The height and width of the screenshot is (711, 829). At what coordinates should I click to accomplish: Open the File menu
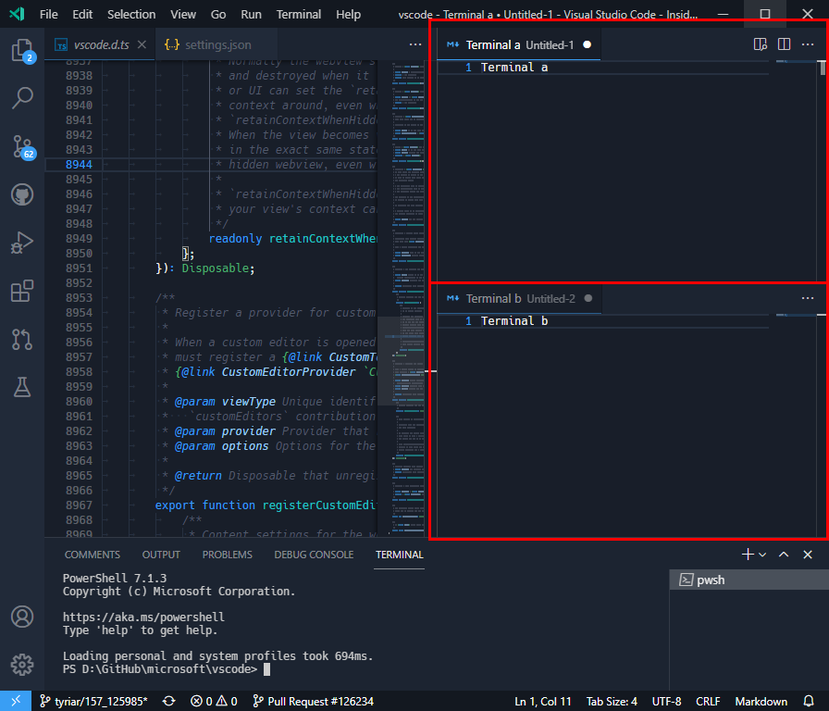coord(49,14)
